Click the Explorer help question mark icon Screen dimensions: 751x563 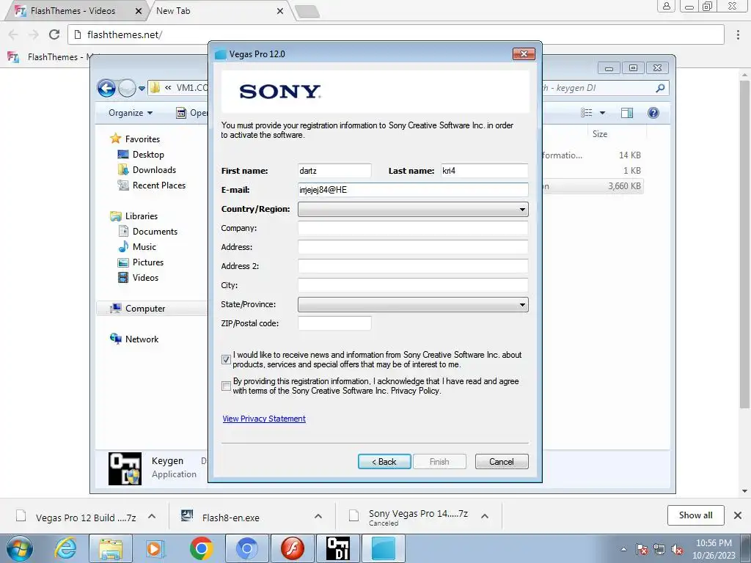point(653,112)
